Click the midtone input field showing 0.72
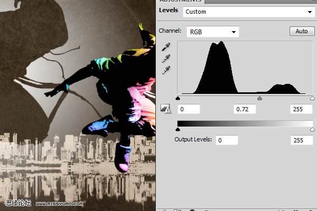 tap(245, 109)
